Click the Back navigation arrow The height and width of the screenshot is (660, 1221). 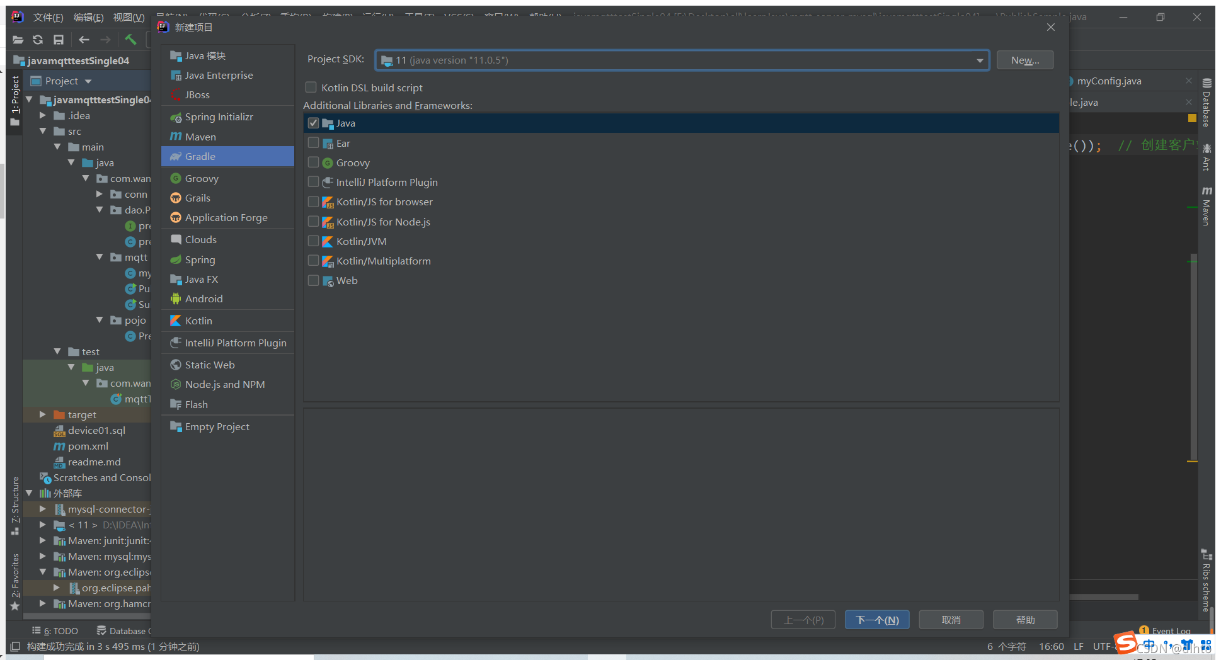coord(84,40)
